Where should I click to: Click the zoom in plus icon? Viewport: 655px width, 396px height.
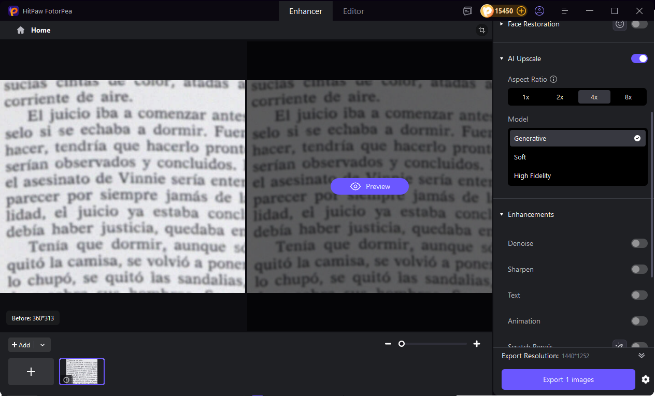(477, 344)
